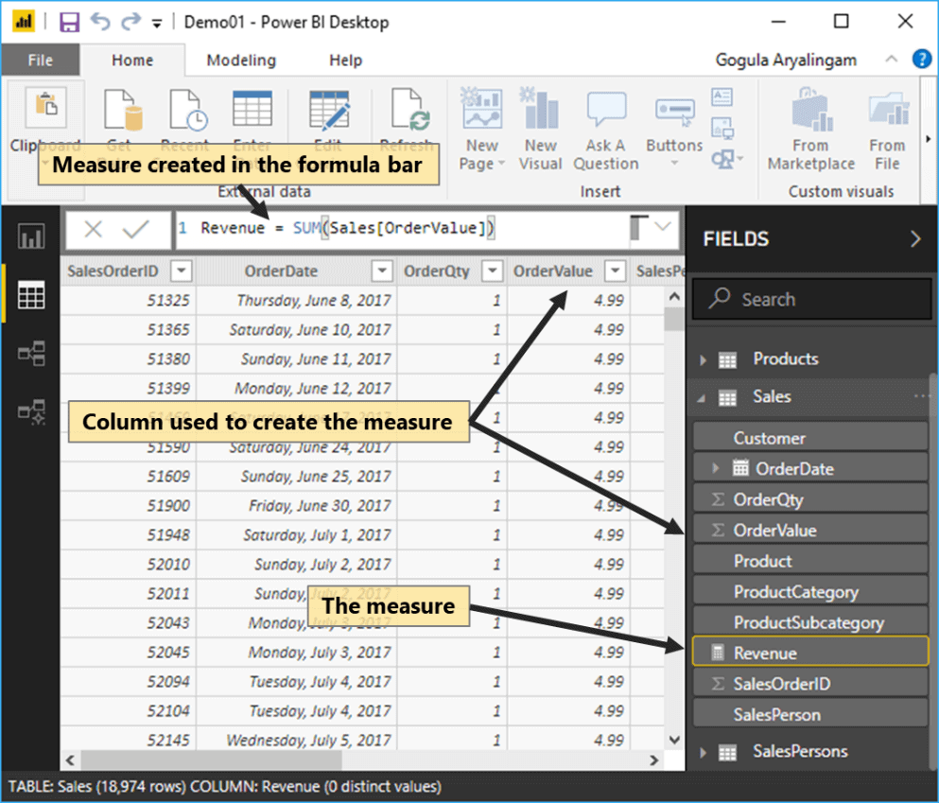The image size is (939, 803).
Task: Open the OrderValue column filter dropdown
Action: (x=616, y=271)
